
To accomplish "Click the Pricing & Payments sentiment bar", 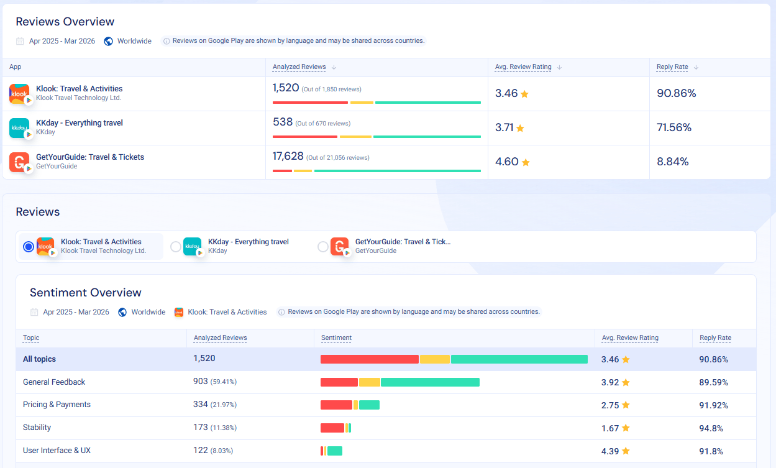I will pos(350,405).
